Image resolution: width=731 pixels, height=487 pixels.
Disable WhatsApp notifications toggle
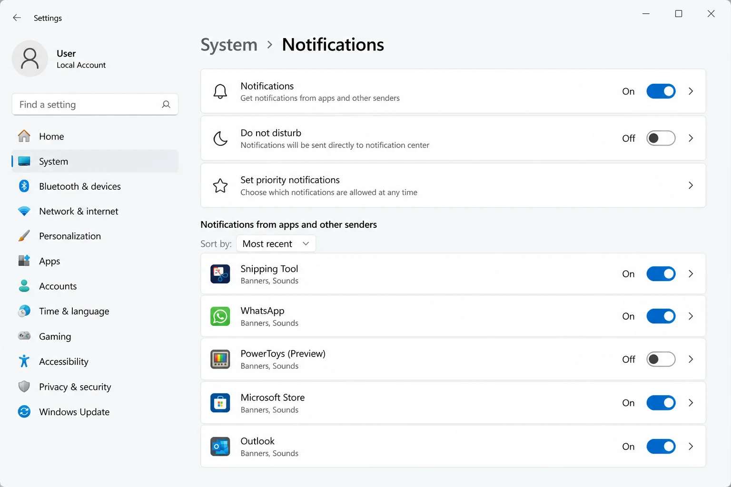click(661, 316)
